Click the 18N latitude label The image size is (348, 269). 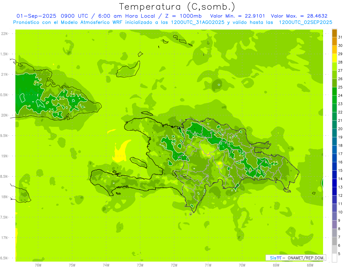click(x=5, y=197)
